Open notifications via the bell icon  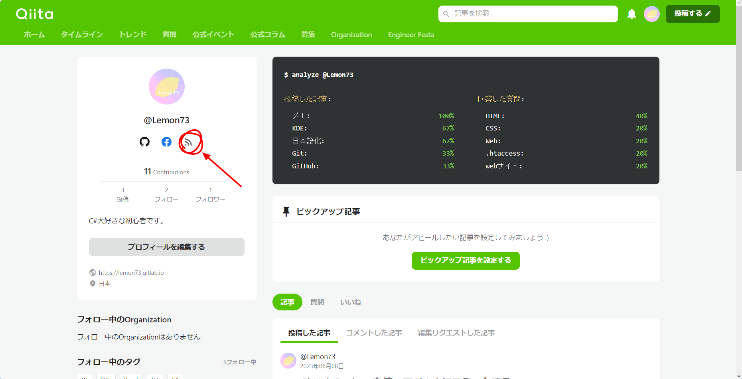click(631, 14)
